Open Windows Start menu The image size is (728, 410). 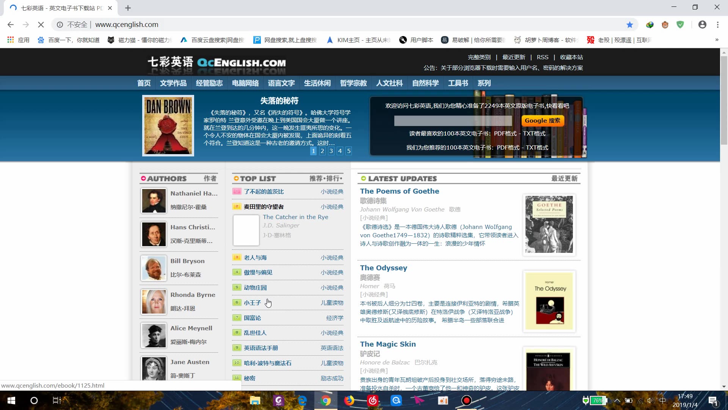point(11,401)
